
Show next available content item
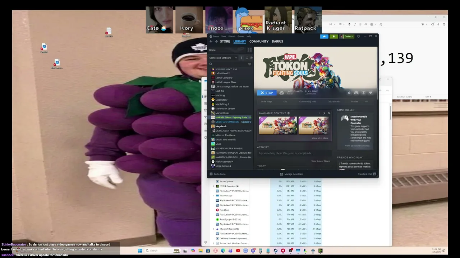[324, 113]
